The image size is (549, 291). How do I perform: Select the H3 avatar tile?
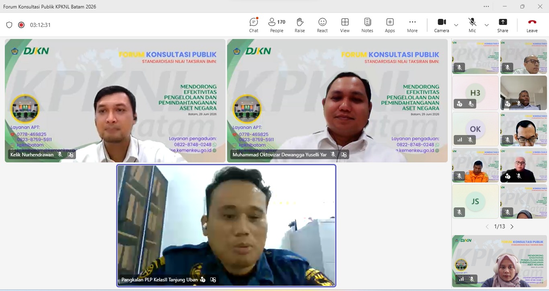(x=475, y=93)
